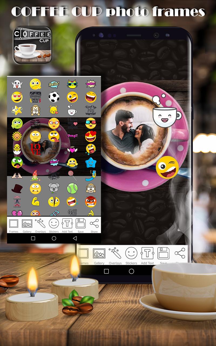216x346 pixels.
Task: Tap the Share icon in sticker panel toolbar
Action: coord(94,225)
